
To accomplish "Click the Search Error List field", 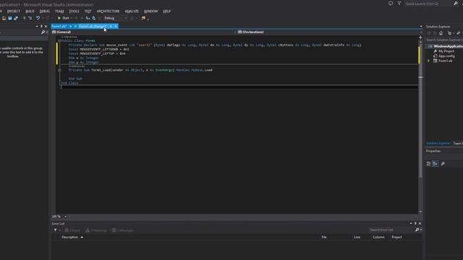I will tap(391, 230).
